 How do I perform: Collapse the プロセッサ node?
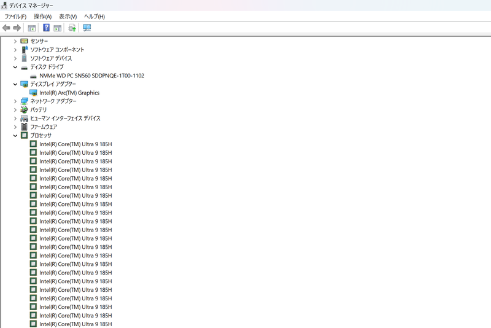coord(15,135)
